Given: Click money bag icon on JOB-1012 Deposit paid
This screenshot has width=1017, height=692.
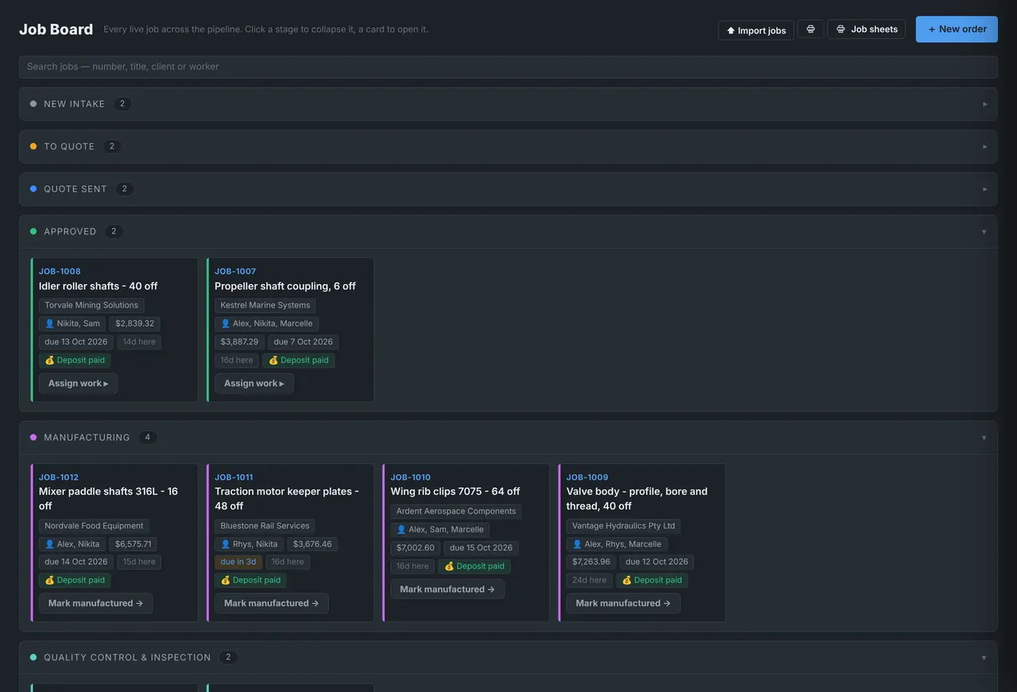Looking at the screenshot, I should 49,581.
